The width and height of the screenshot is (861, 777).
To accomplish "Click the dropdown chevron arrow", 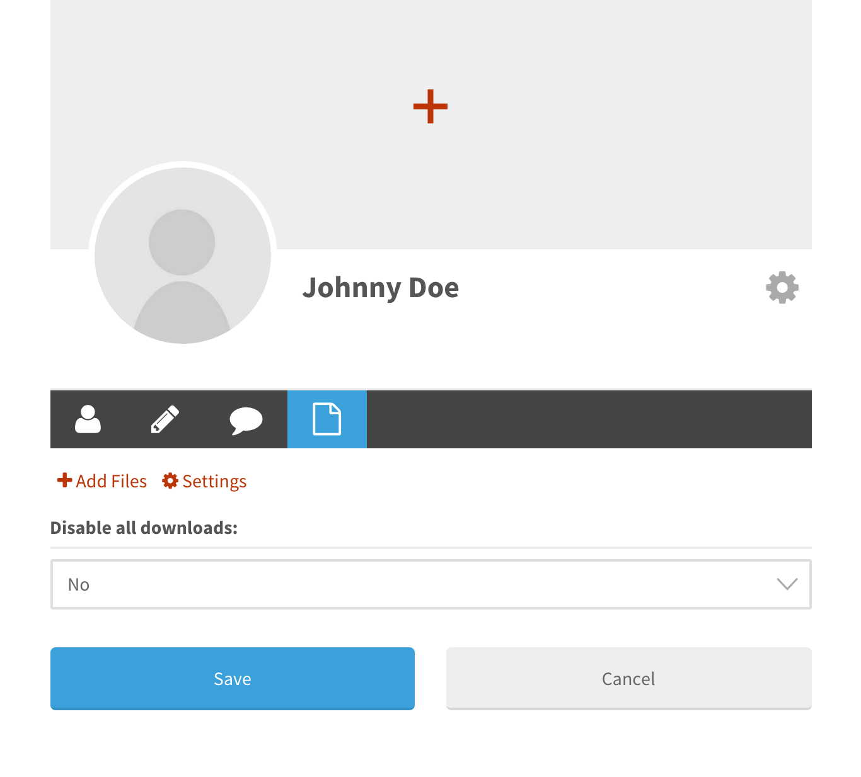I will (787, 584).
